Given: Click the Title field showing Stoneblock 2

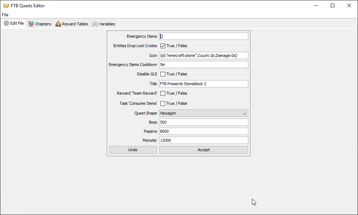Looking at the screenshot, I should [x=203, y=84].
